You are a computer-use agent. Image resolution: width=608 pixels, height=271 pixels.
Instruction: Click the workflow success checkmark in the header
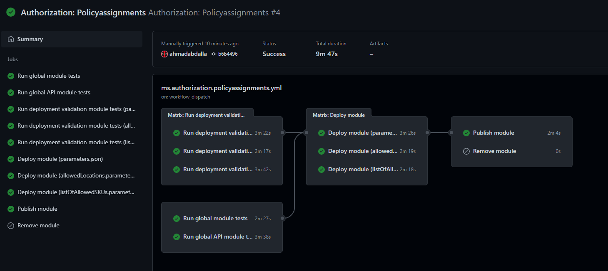click(11, 12)
